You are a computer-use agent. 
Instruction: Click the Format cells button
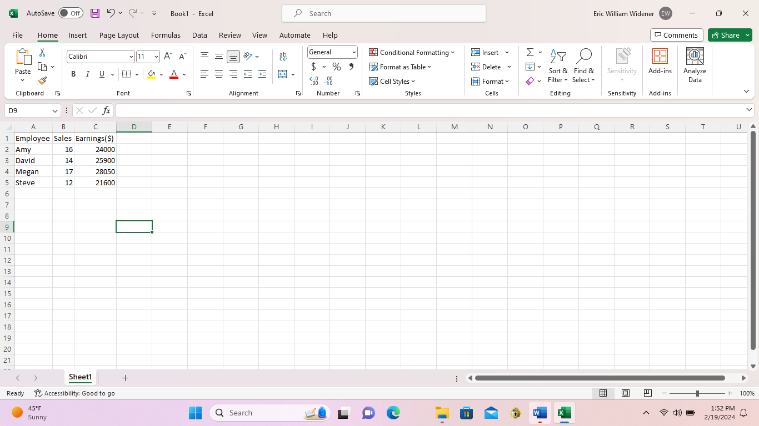[x=490, y=82]
